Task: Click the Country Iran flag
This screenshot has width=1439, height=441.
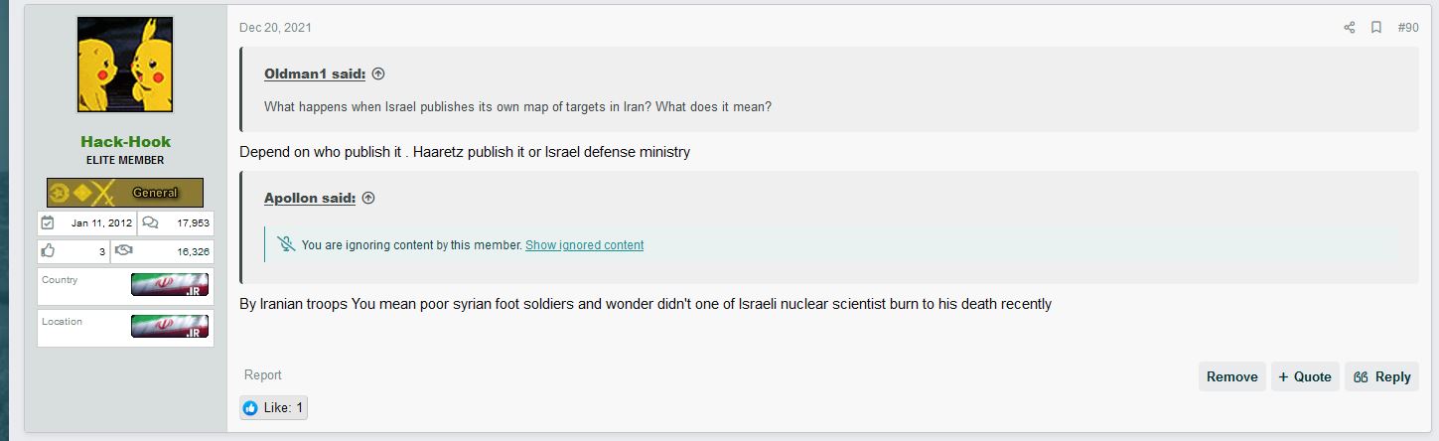Action: pyautogui.click(x=170, y=285)
